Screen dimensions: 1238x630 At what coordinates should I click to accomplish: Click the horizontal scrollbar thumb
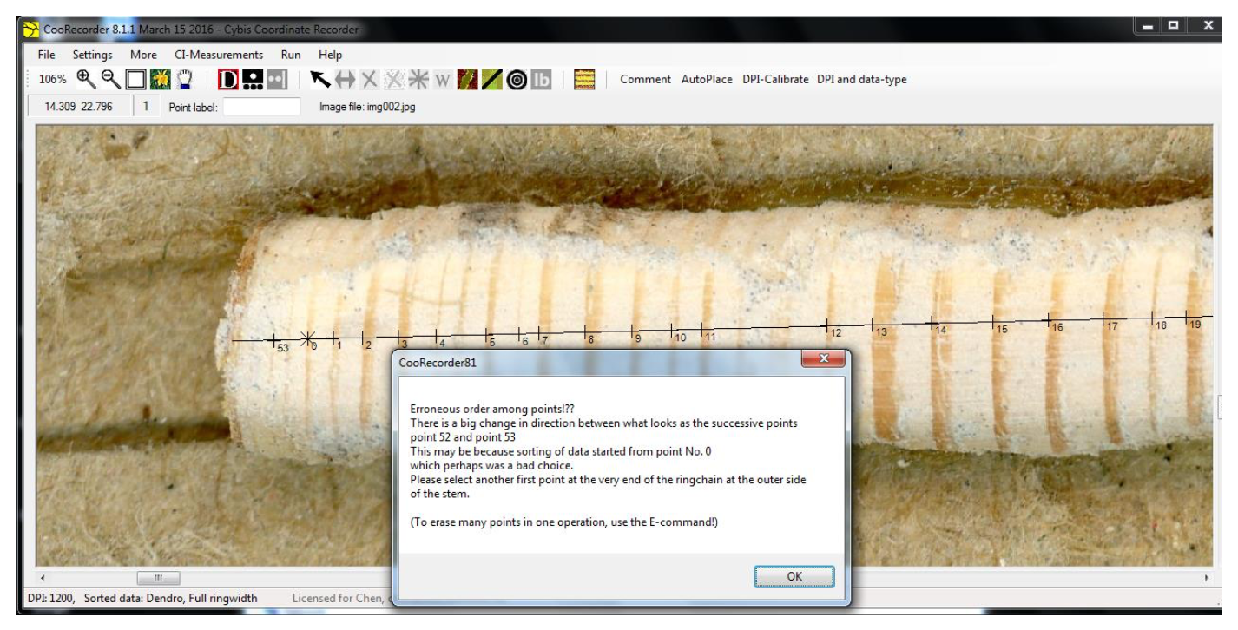[158, 577]
